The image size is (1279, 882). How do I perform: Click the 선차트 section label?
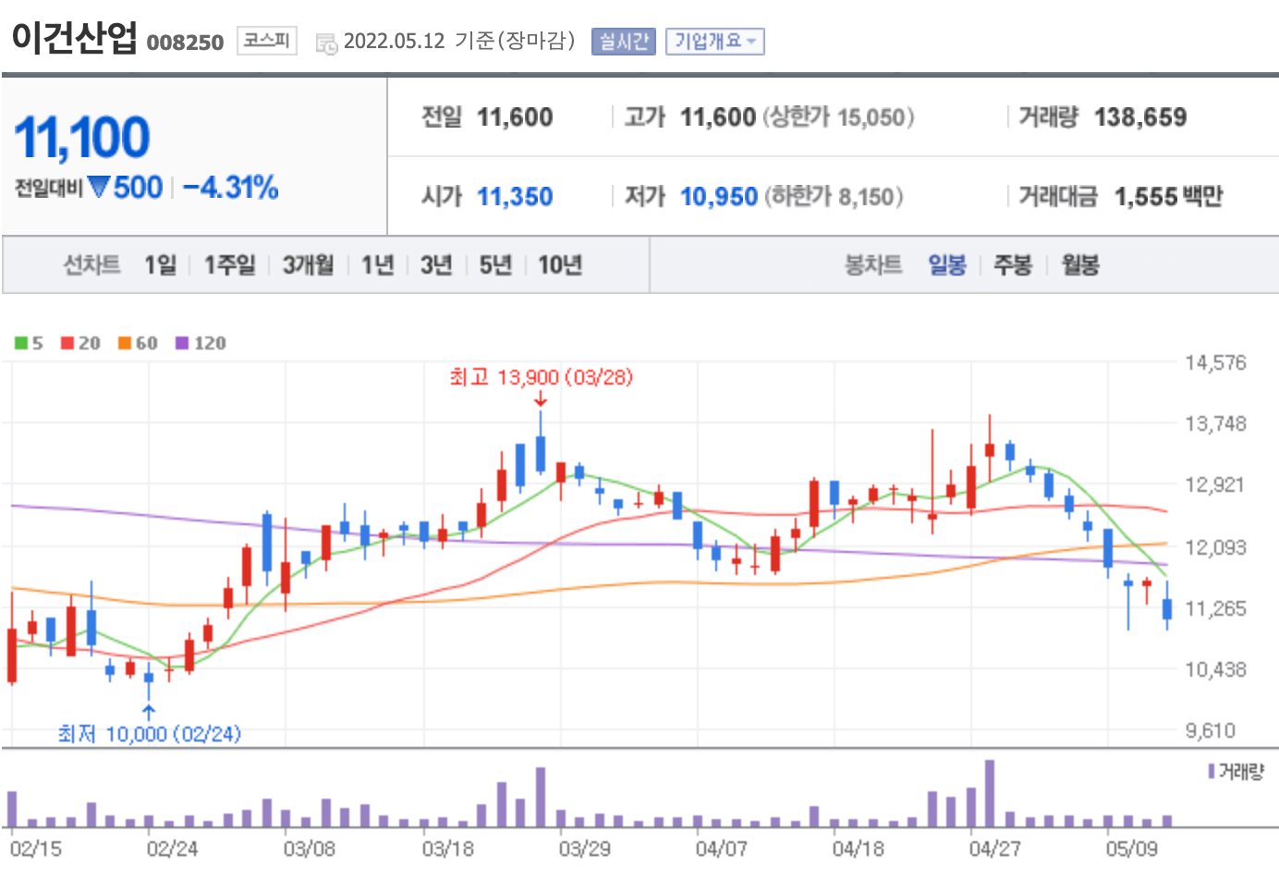pos(91,265)
